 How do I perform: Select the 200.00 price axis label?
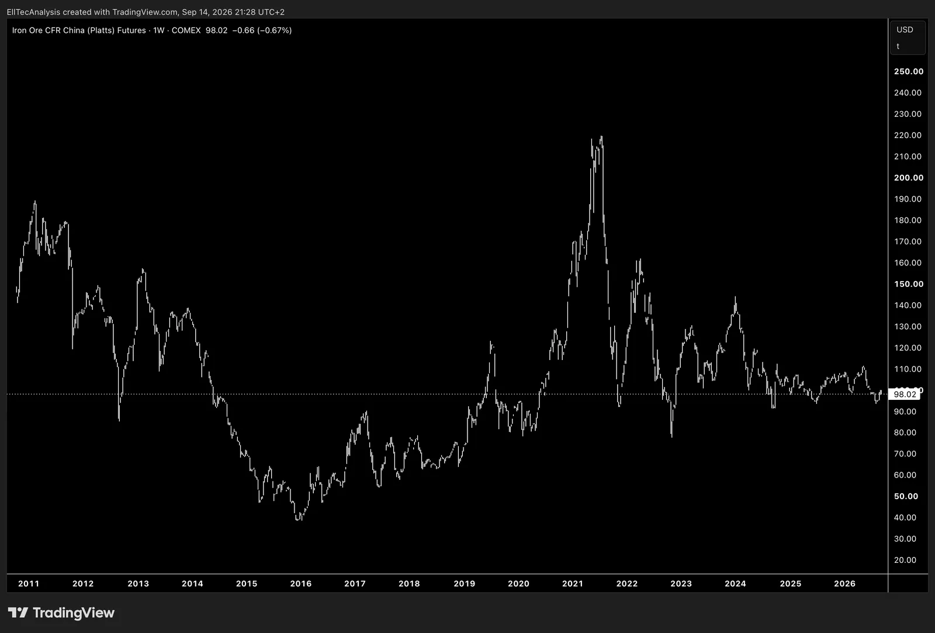coord(909,178)
